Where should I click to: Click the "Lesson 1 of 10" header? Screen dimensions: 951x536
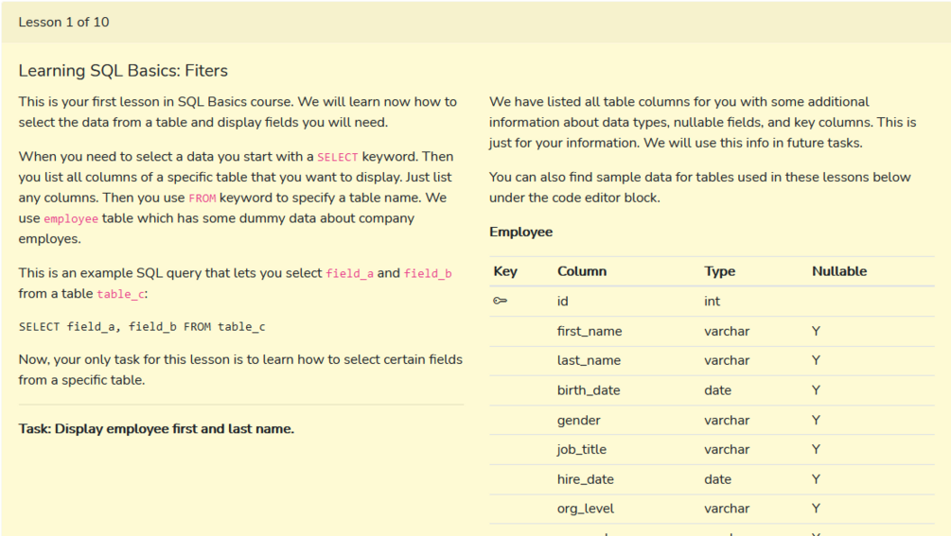63,22
